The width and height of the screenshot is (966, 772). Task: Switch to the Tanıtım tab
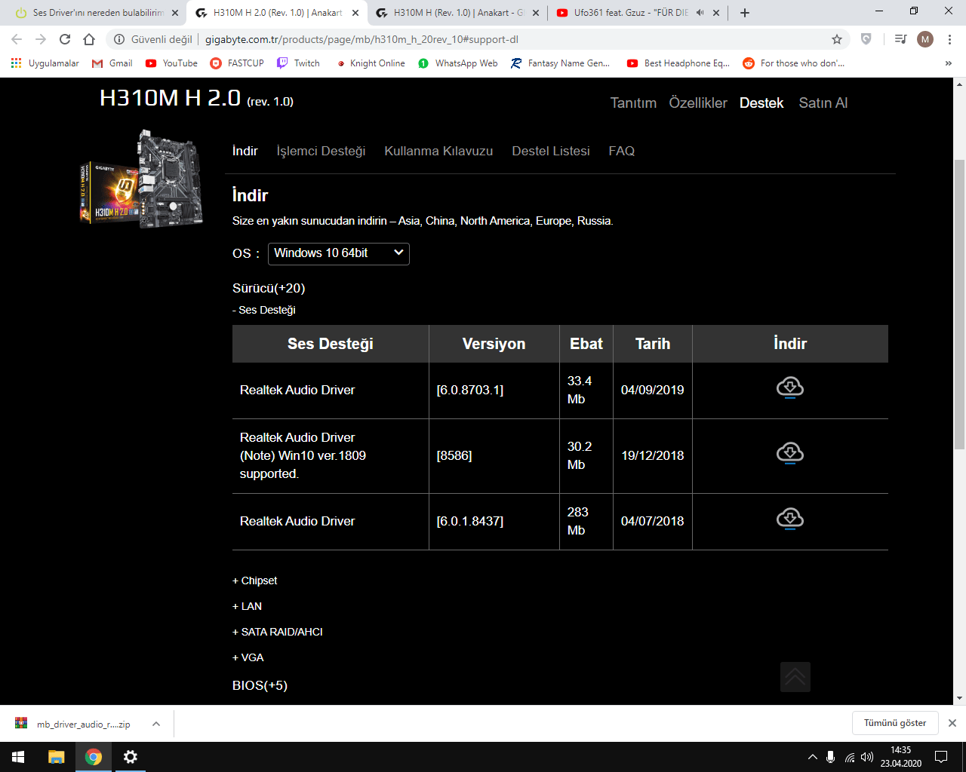coord(633,103)
